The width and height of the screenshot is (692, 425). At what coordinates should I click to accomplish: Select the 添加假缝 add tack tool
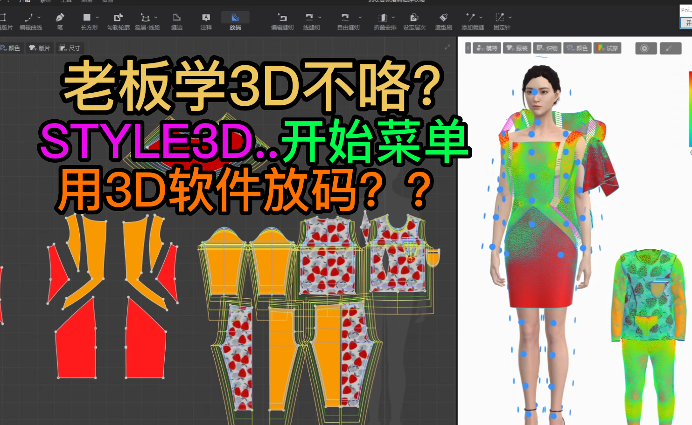[472, 22]
